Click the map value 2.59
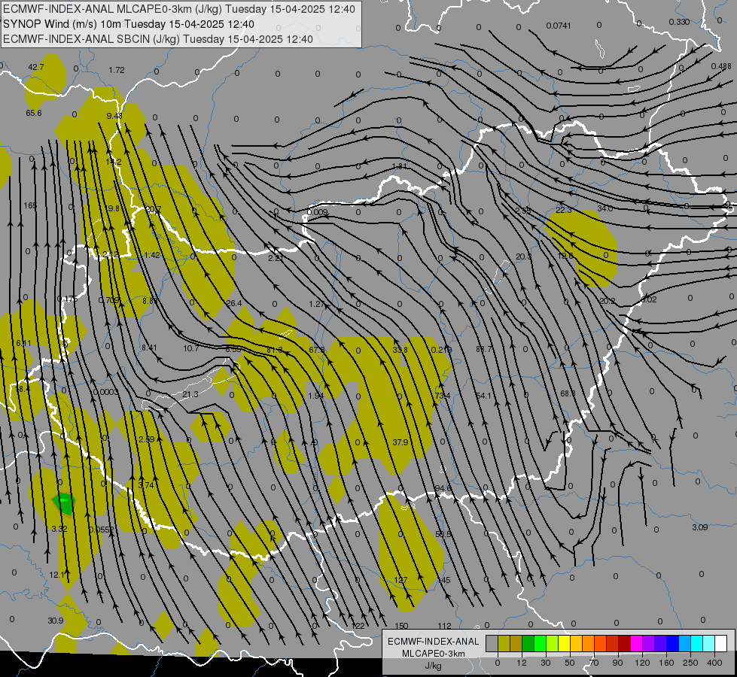Viewport: 737px width, 677px height. coord(147,439)
